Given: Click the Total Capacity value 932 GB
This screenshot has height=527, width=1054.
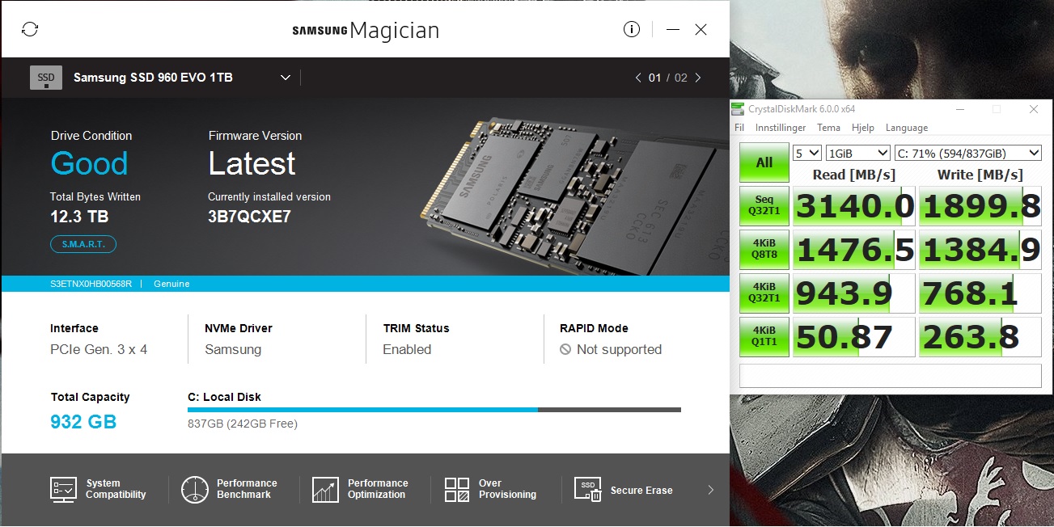Looking at the screenshot, I should pos(83,421).
